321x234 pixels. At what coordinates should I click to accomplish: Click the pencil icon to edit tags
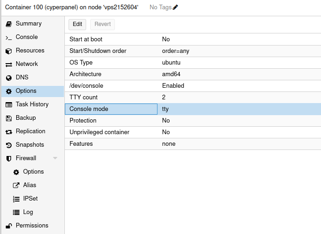[x=175, y=7]
